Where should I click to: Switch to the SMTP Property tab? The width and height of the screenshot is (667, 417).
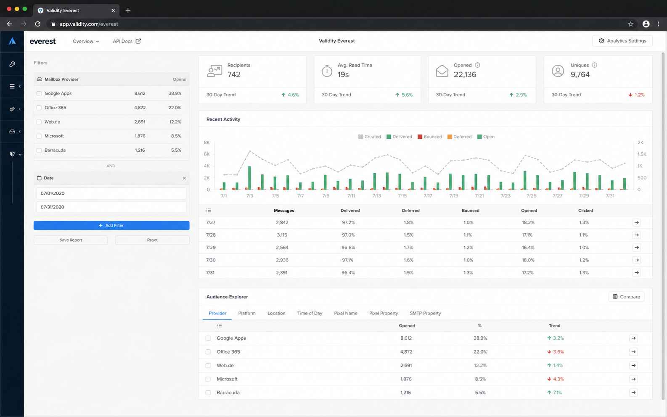pyautogui.click(x=425, y=313)
